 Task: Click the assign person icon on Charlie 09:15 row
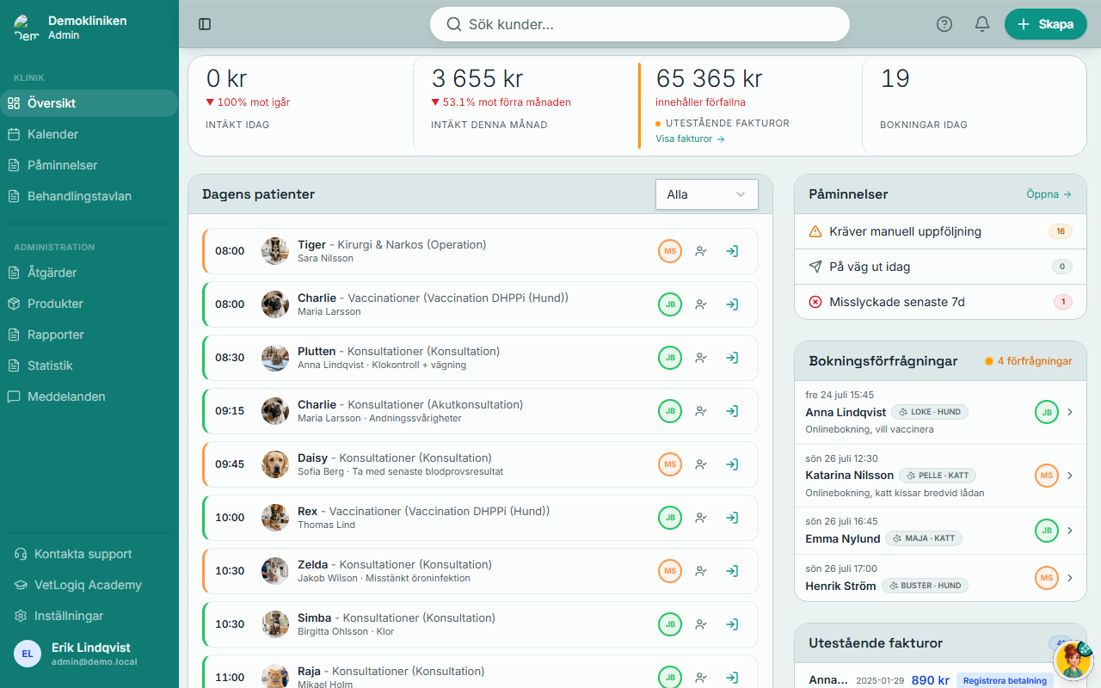pyautogui.click(x=701, y=411)
